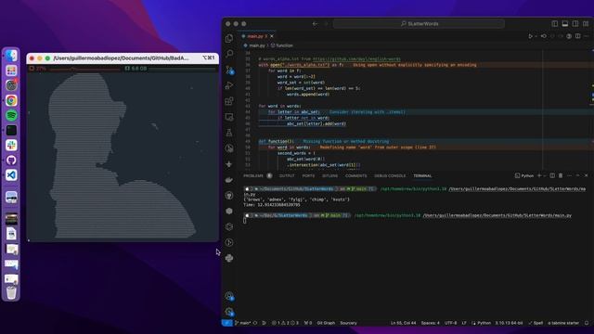
Task: Open the Explorer view in VS Code
Action: point(229,38)
